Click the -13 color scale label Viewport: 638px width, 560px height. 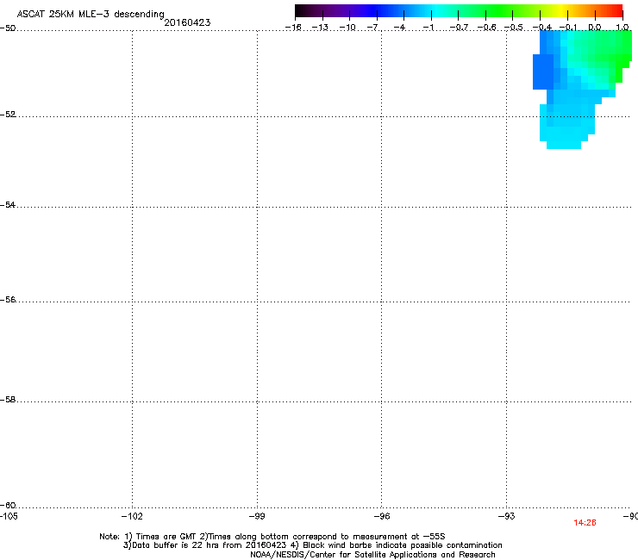coord(320,28)
